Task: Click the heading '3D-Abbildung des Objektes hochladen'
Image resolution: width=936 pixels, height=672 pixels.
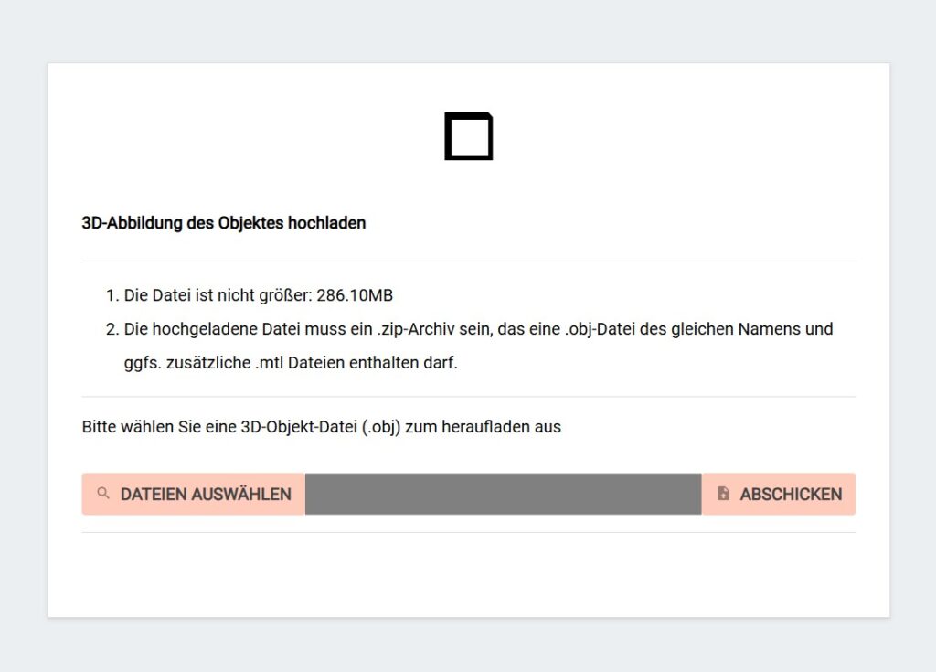Action: click(x=224, y=223)
